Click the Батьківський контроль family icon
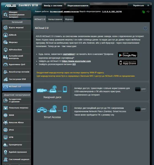Image resolution: width=154 pixels, height=165 pixels. click(6, 57)
